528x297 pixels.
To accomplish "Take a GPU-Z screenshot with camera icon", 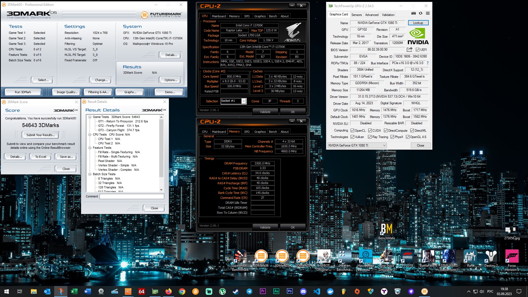I will pyautogui.click(x=413, y=13).
